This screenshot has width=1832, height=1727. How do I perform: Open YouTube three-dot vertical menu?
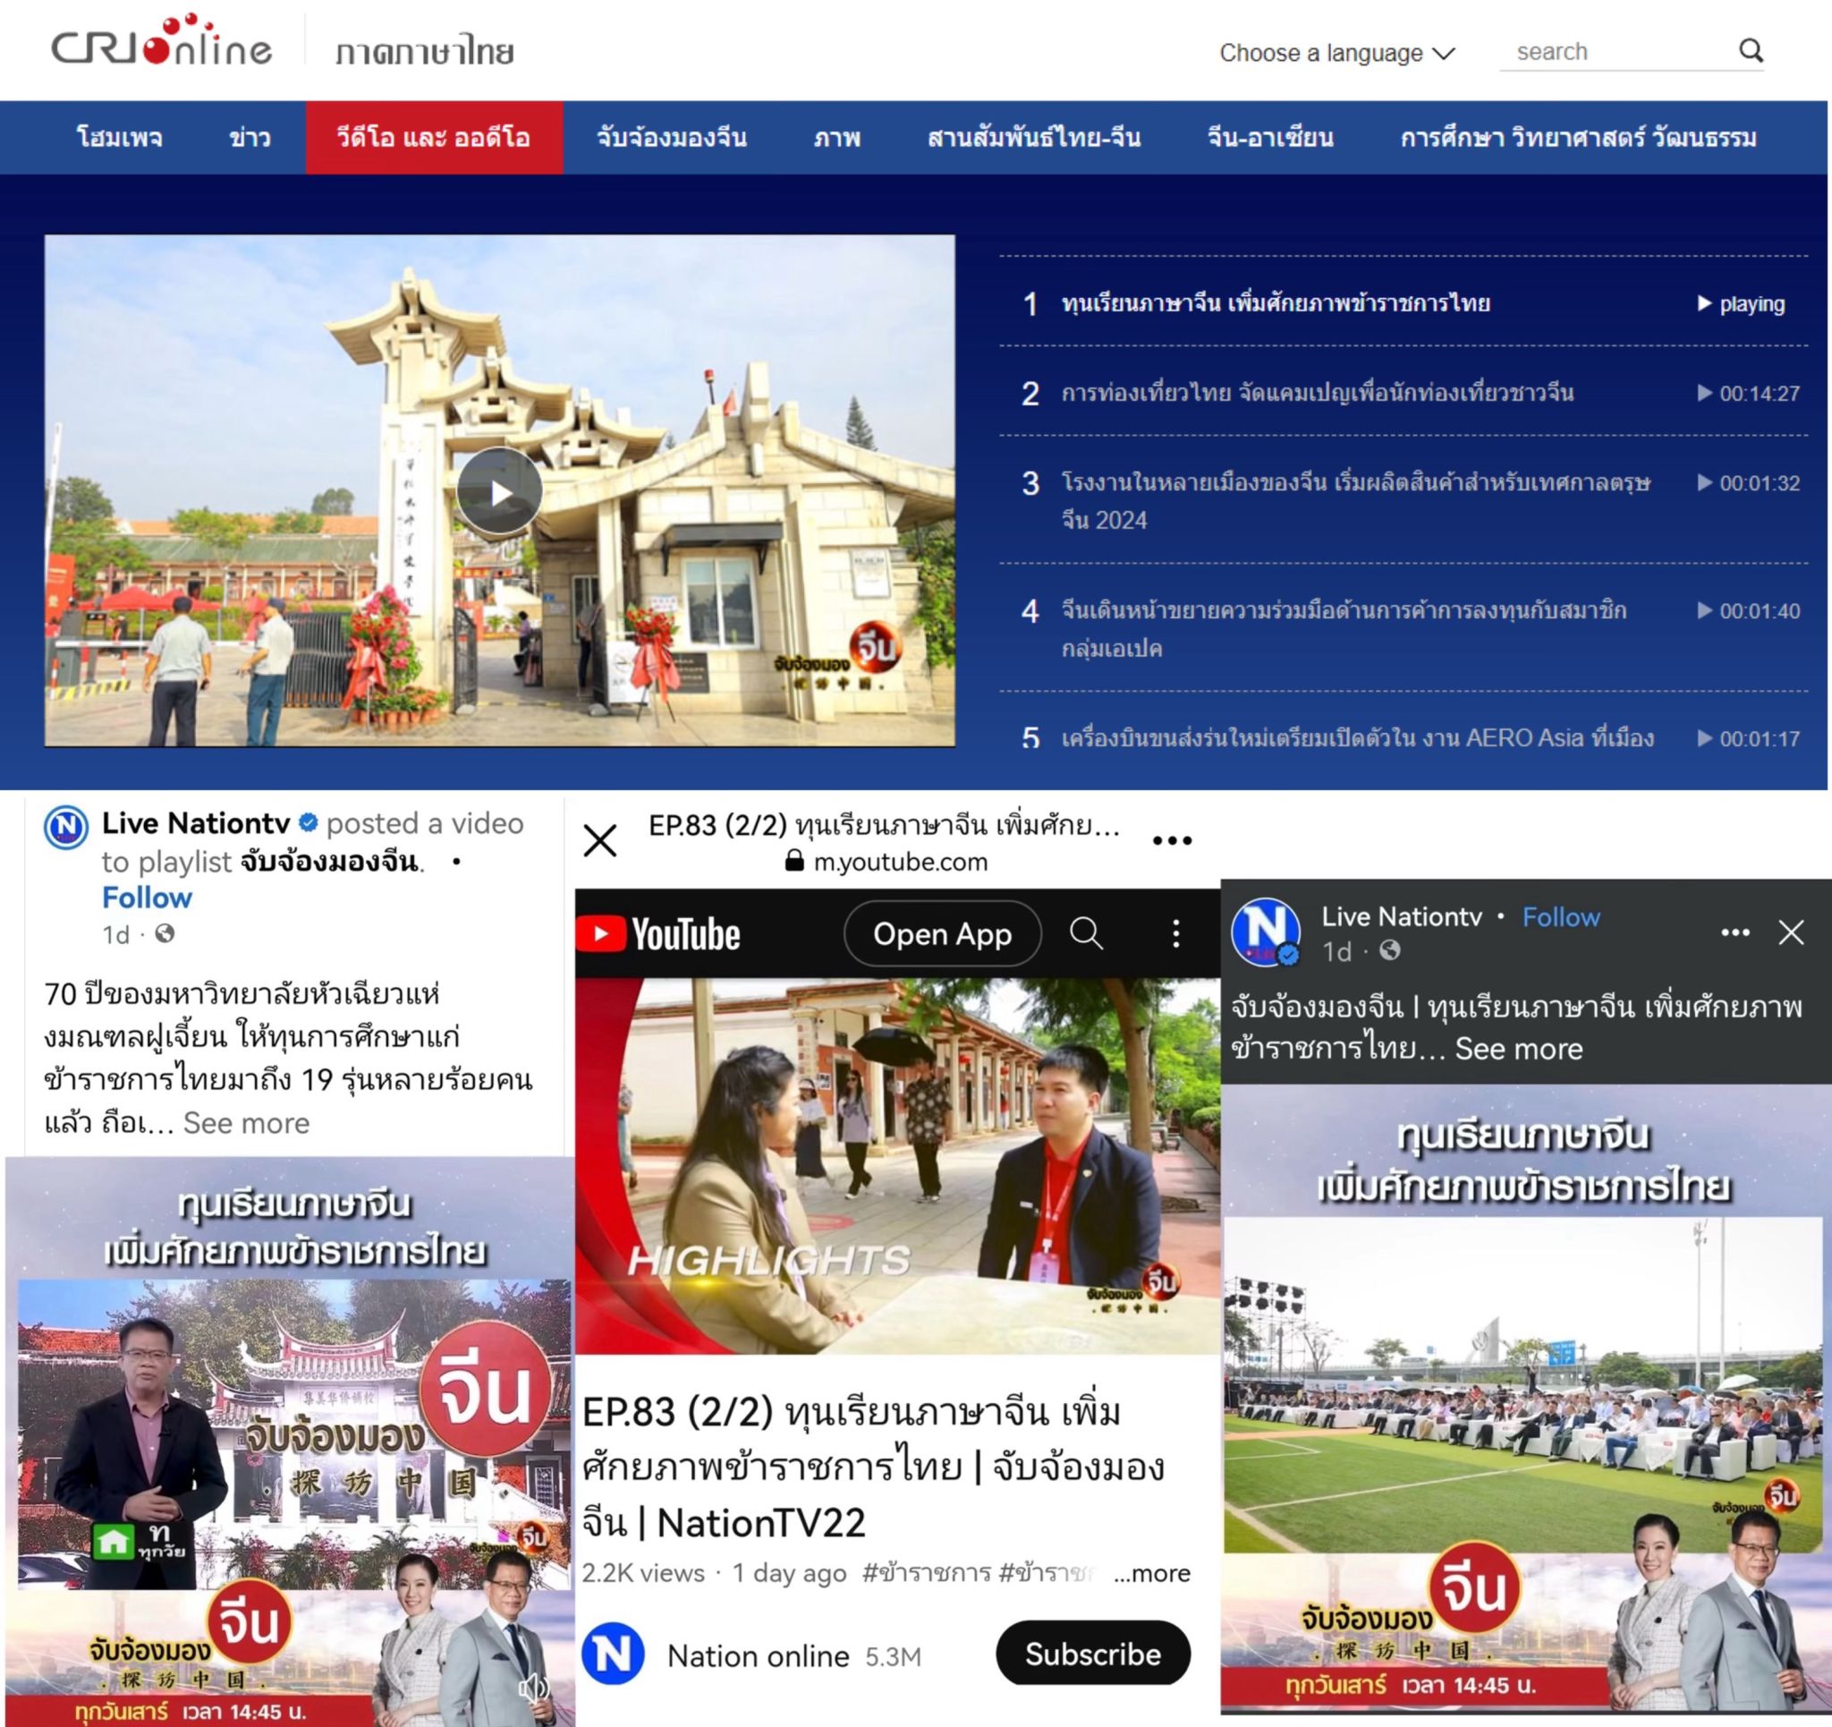1175,933
